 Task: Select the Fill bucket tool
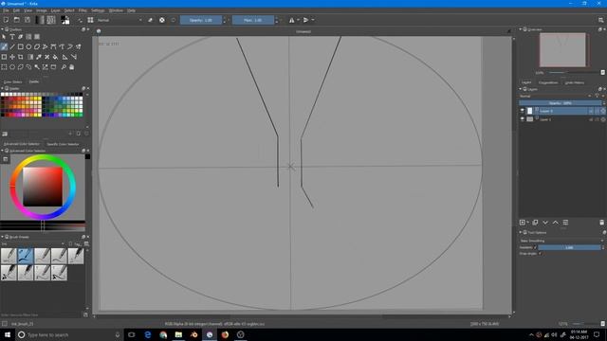(55, 57)
